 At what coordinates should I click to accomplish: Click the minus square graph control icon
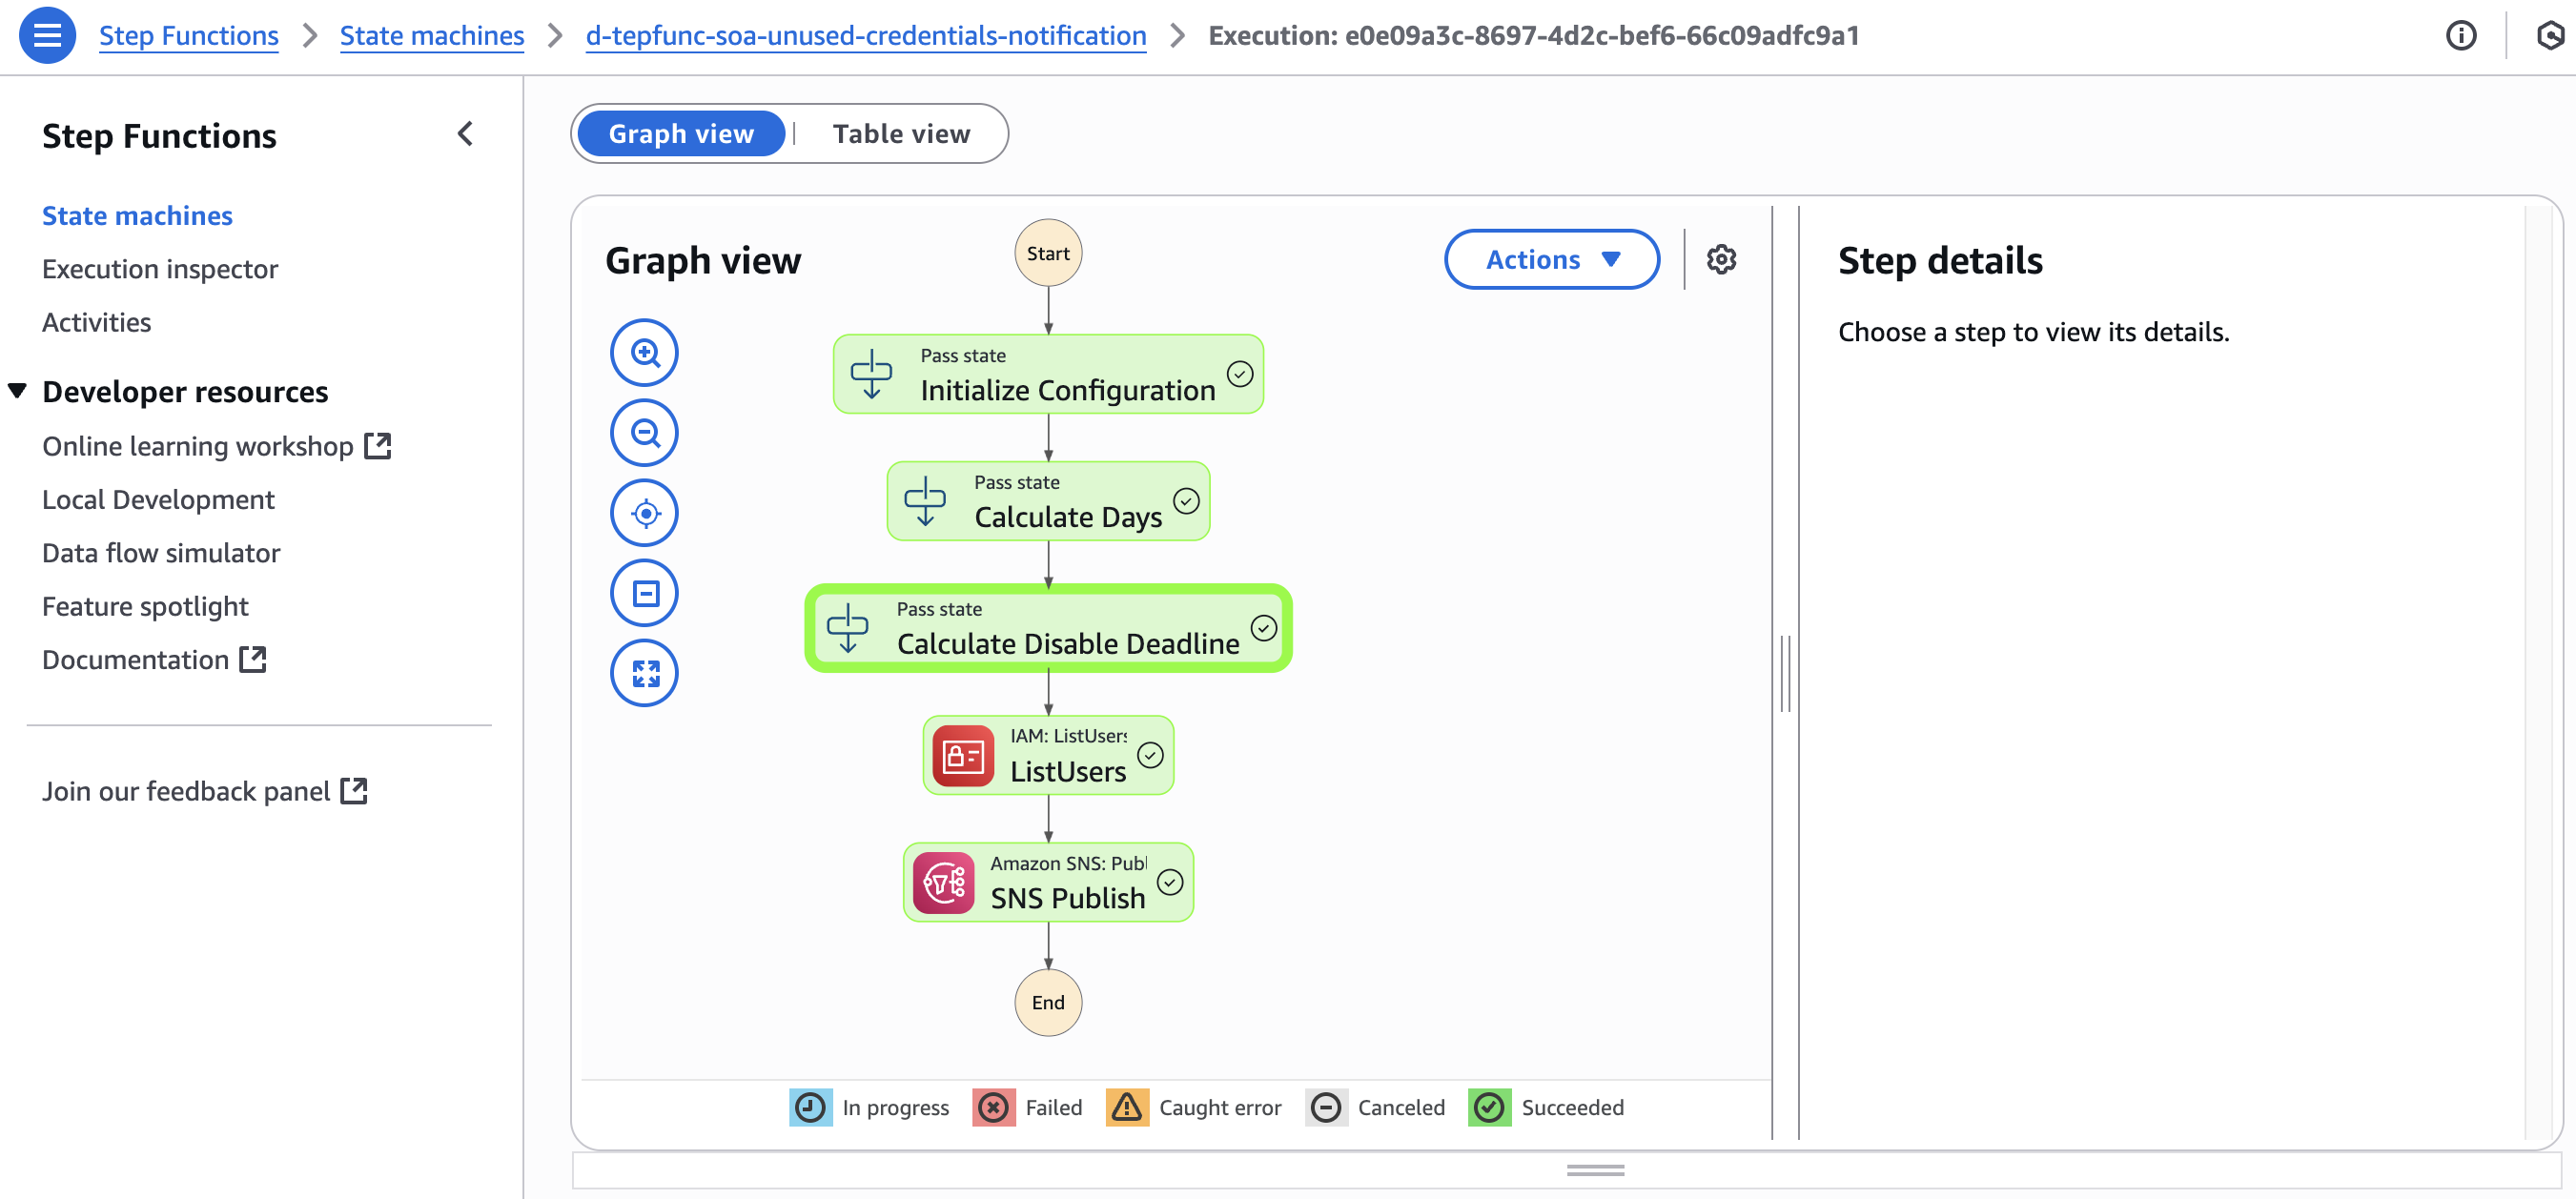click(644, 593)
